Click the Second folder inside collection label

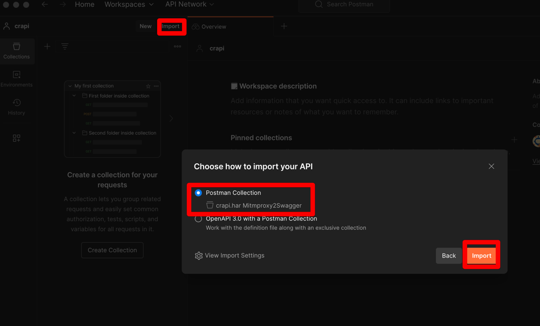pyautogui.click(x=122, y=133)
